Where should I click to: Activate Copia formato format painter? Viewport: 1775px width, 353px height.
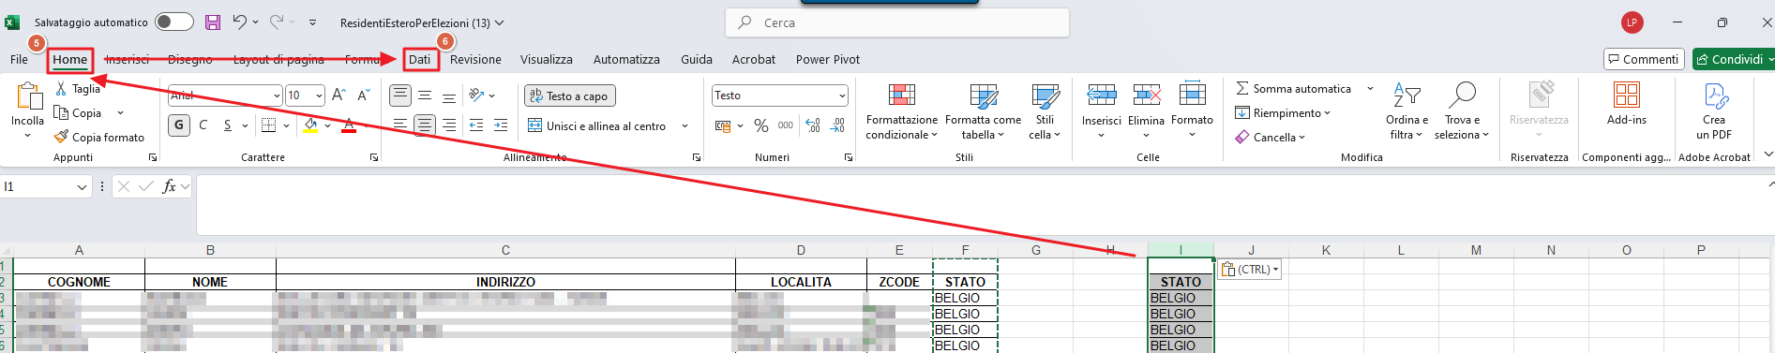[99, 138]
